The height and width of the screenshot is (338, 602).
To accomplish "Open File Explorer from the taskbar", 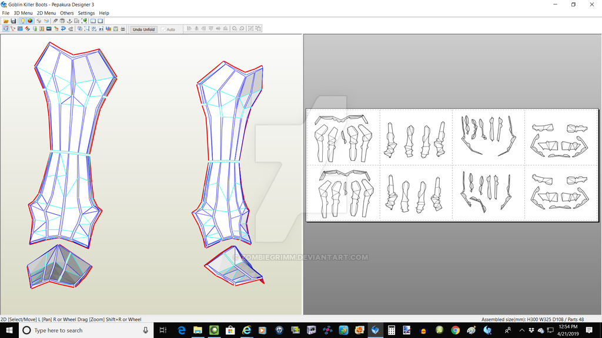I will (198, 330).
